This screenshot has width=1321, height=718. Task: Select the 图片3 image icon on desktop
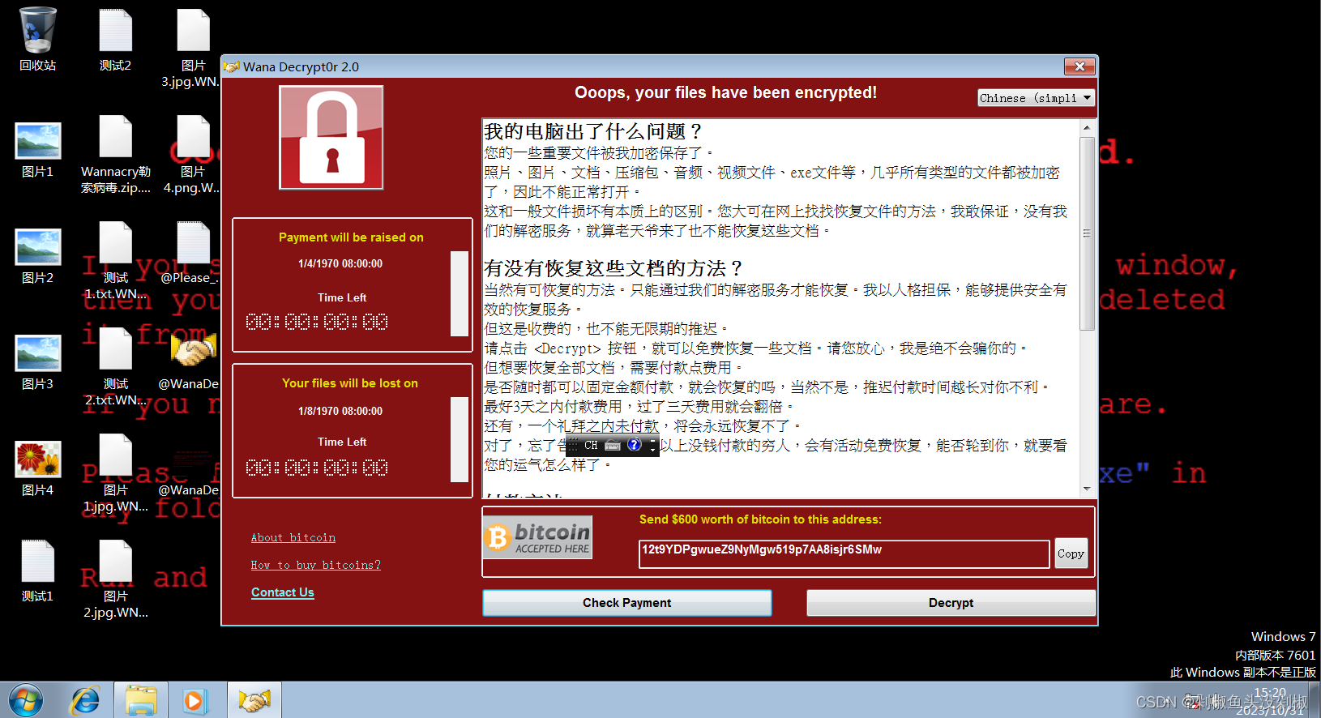[37, 361]
